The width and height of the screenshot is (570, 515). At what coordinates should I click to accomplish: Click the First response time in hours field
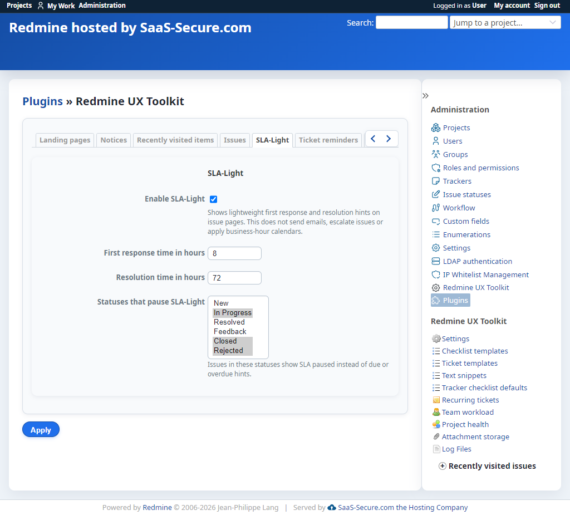coord(234,253)
